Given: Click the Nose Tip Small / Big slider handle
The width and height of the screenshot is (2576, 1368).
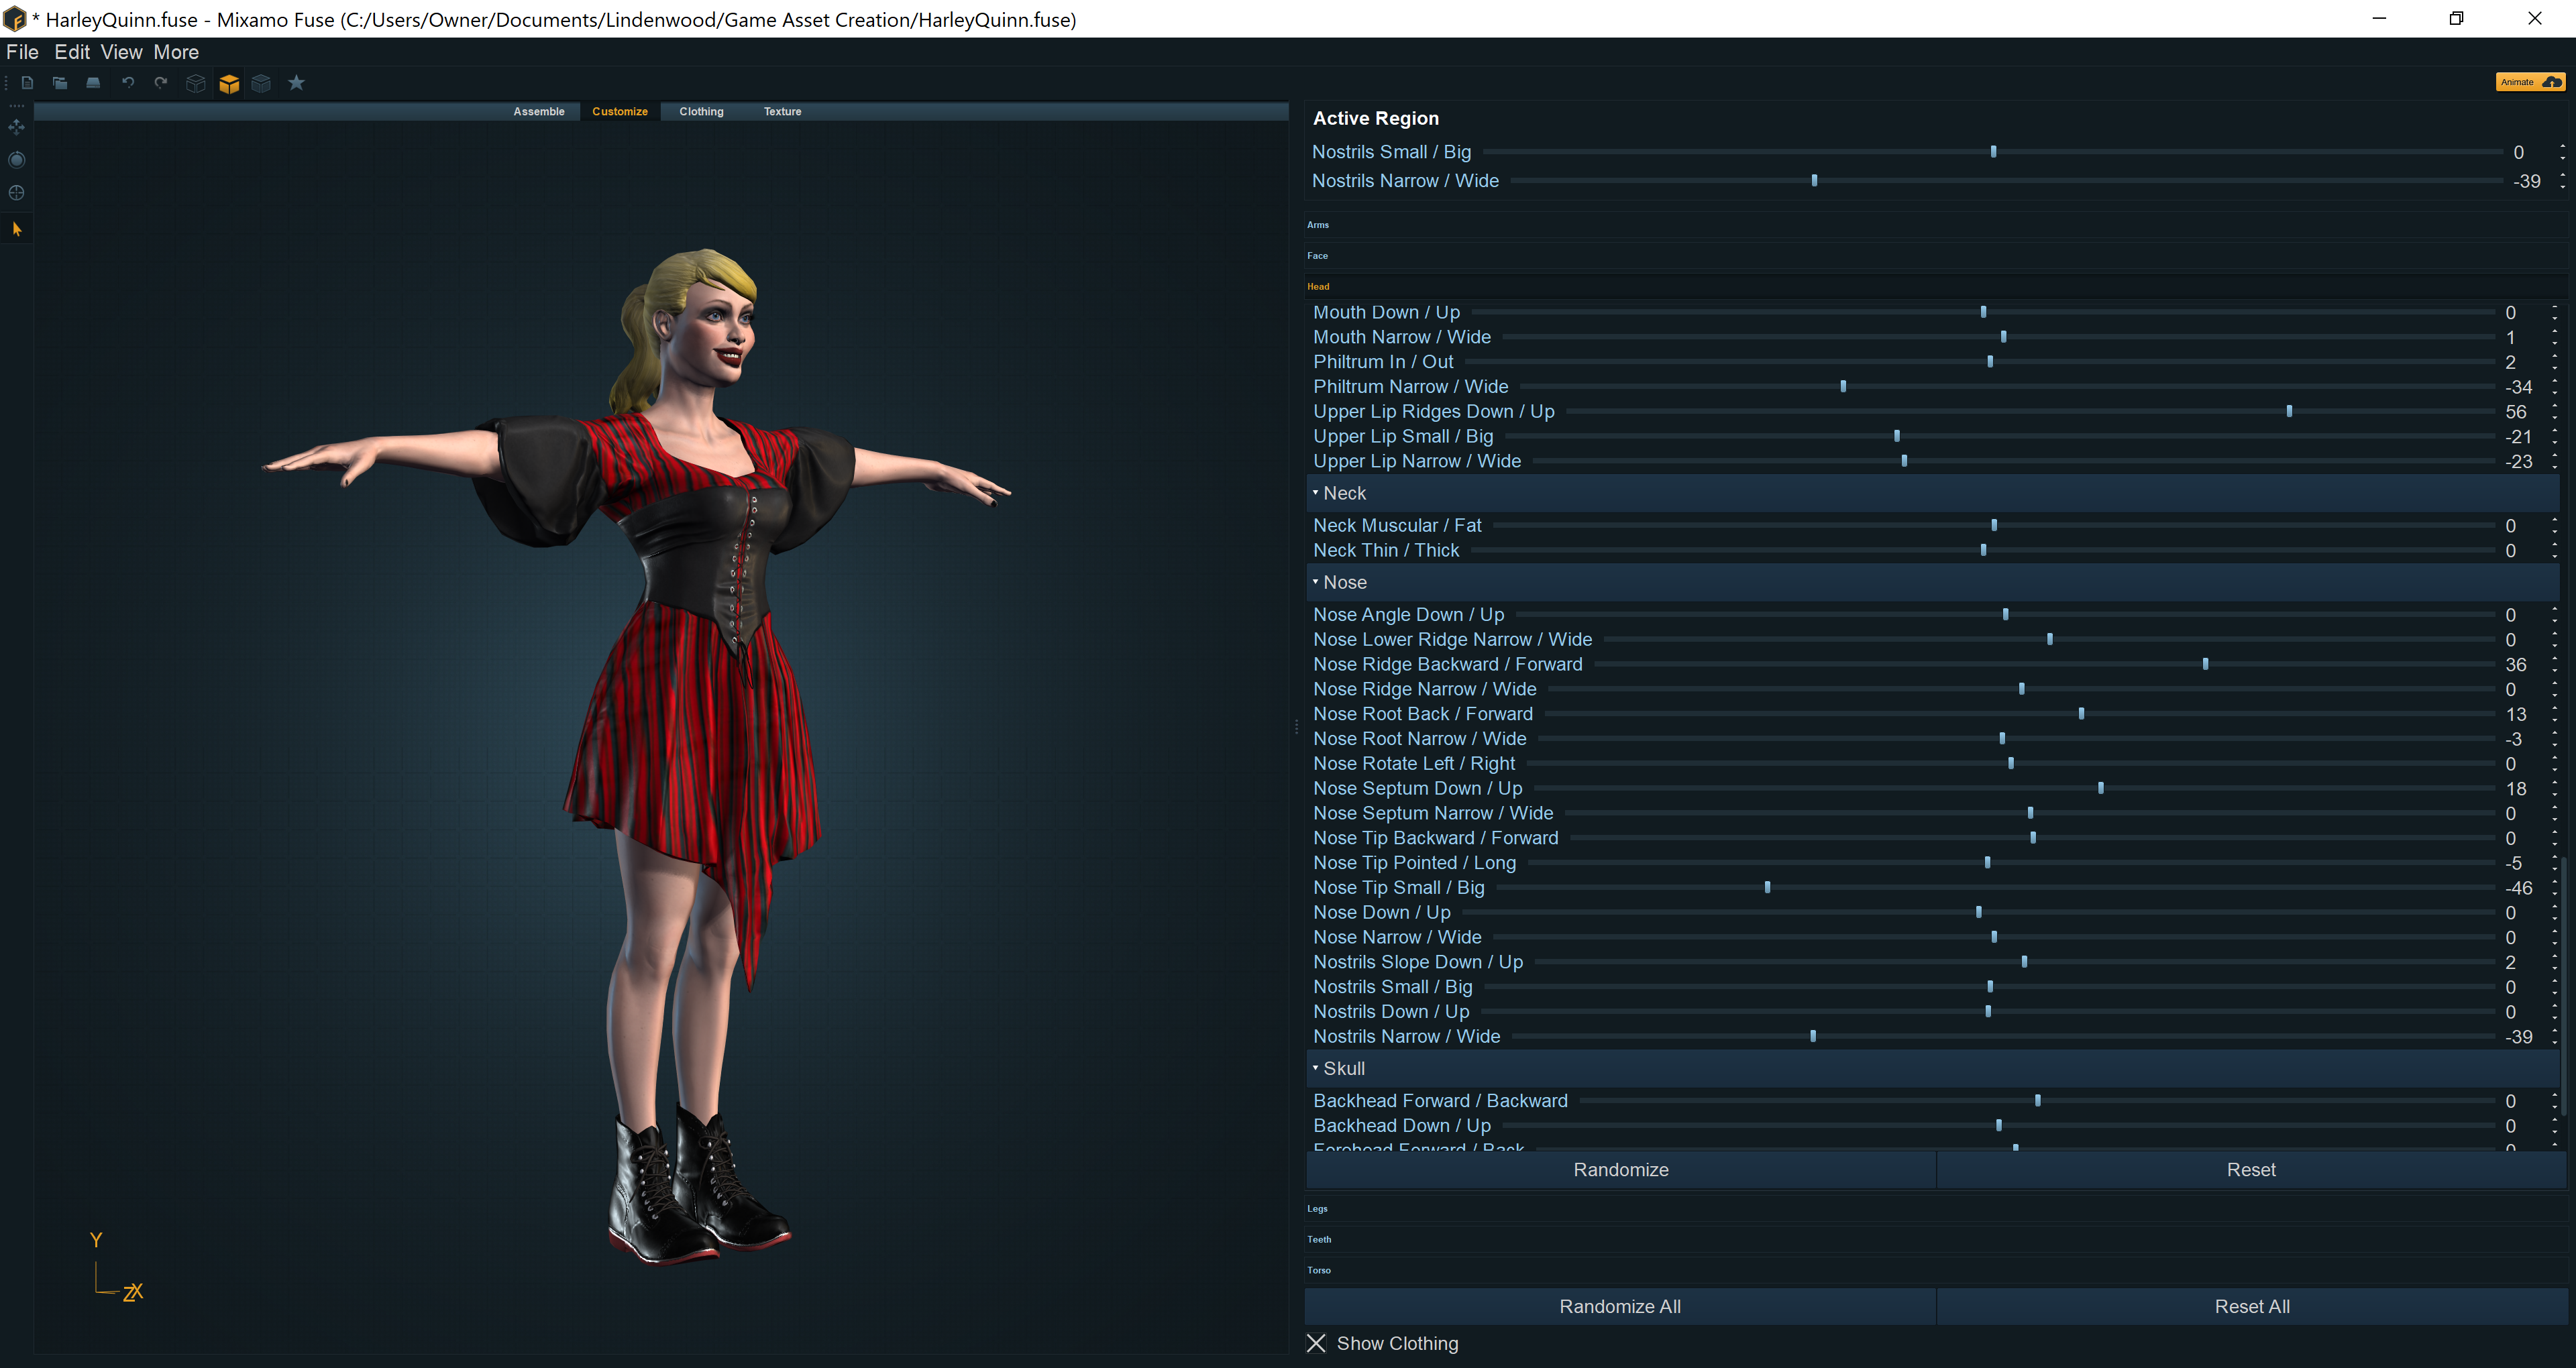Looking at the screenshot, I should pyautogui.click(x=1768, y=888).
